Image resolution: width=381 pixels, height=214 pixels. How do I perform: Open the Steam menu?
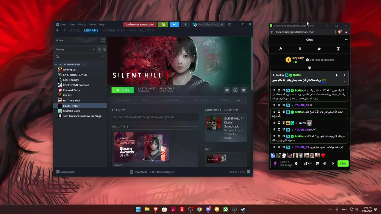coord(62,24)
